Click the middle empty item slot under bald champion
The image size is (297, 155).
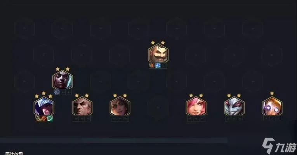pyautogui.click(x=82, y=119)
